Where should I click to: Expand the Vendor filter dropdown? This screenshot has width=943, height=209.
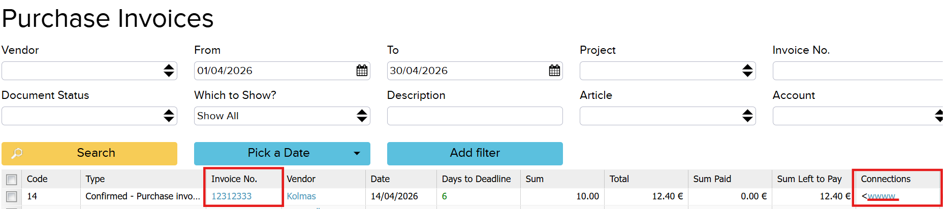point(169,71)
